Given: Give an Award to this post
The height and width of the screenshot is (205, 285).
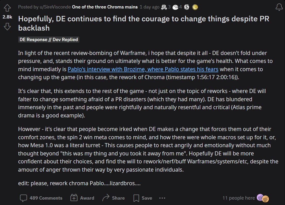Looking at the screenshot, I should click(x=82, y=198).
